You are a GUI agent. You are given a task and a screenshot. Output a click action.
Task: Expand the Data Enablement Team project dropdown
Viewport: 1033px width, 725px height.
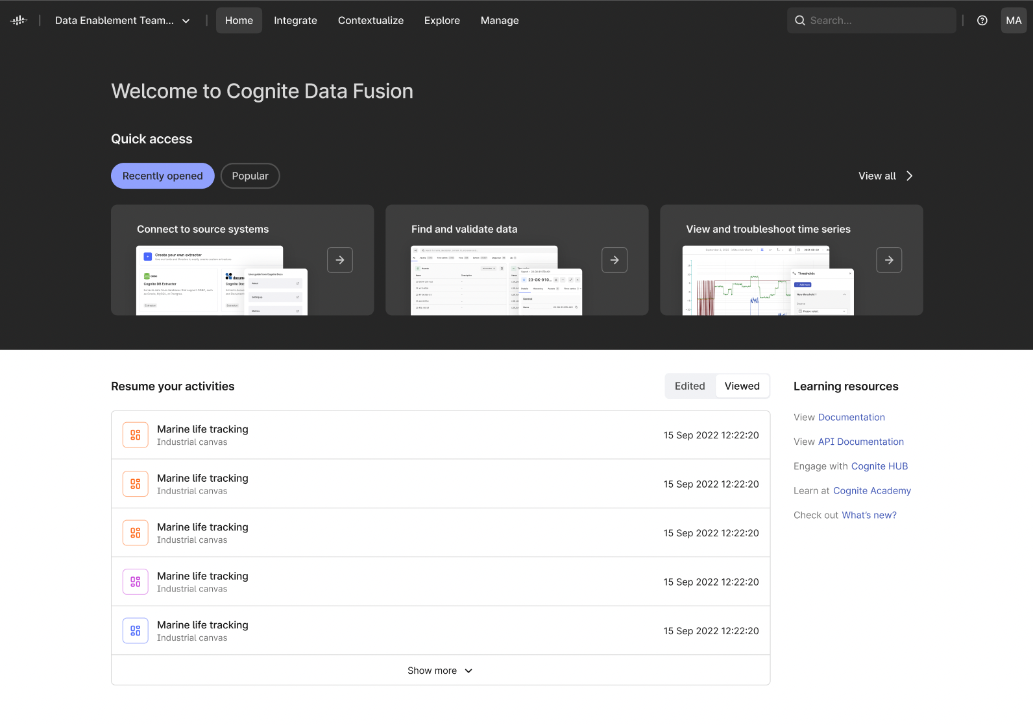[123, 20]
